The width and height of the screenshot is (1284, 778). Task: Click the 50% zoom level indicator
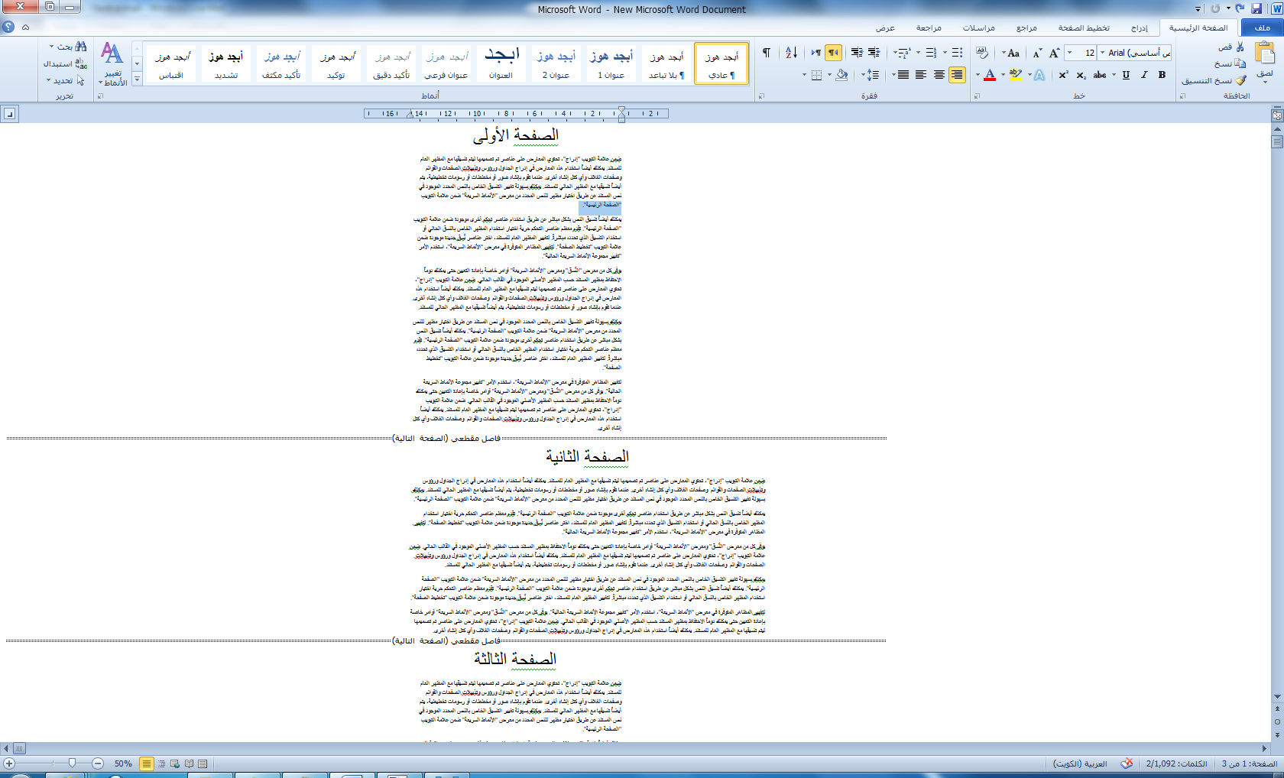point(123,763)
